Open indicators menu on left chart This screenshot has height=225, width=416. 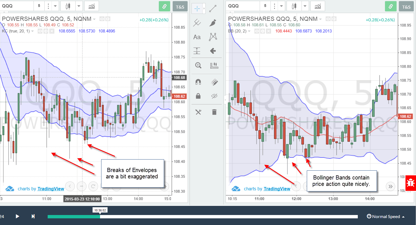pyautogui.click(x=91, y=6)
